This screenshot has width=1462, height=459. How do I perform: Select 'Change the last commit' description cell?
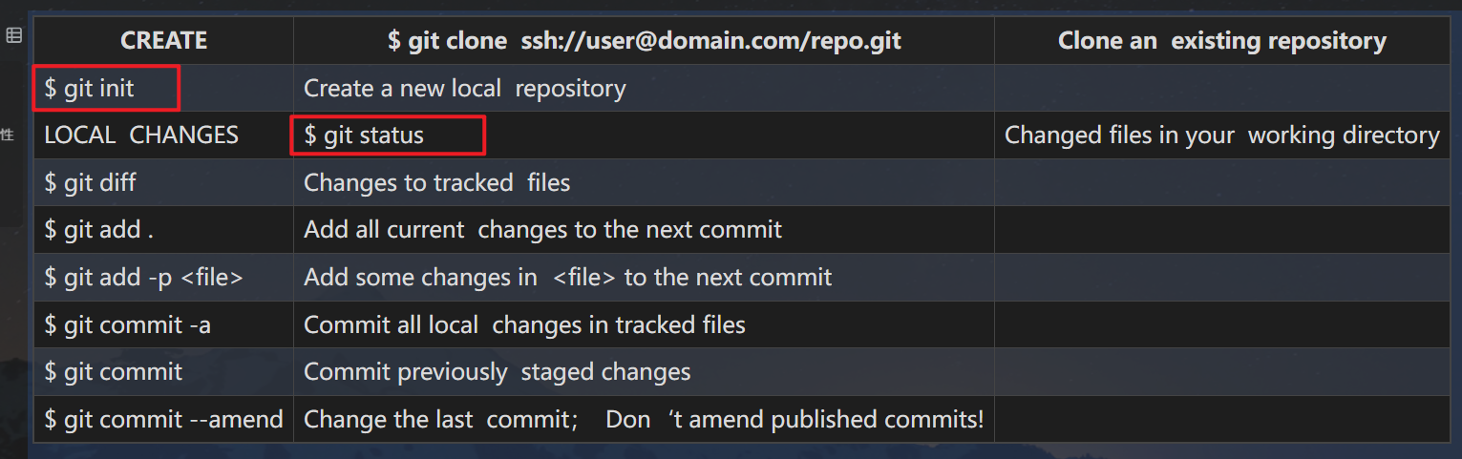pyautogui.click(x=643, y=419)
